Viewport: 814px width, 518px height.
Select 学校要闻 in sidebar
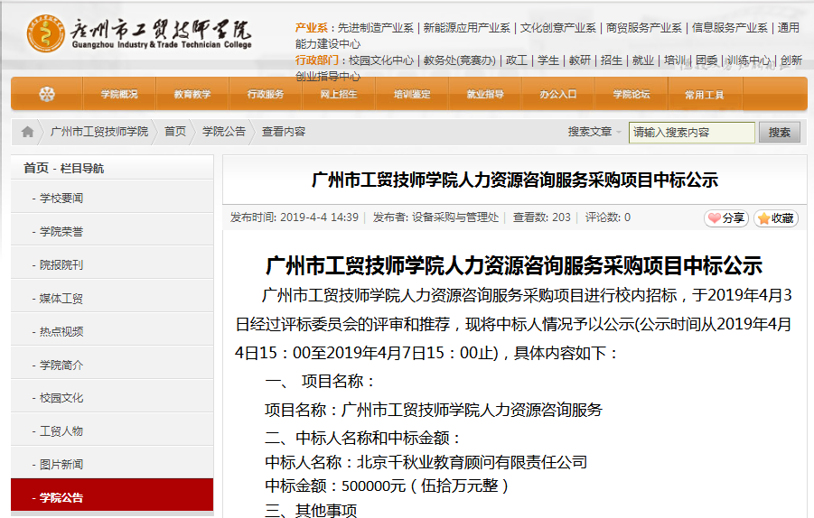tap(112, 198)
